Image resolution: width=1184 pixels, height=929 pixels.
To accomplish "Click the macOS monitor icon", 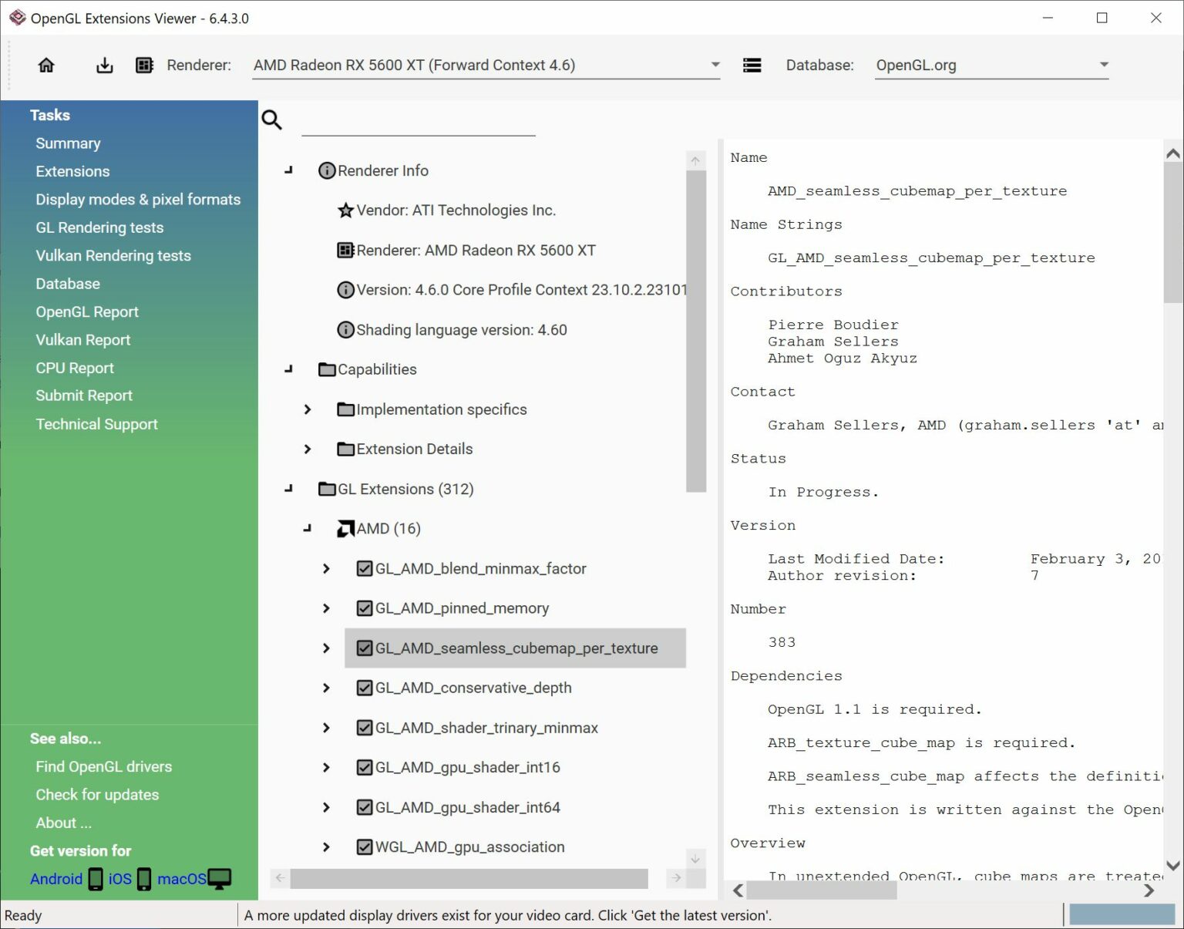I will [220, 879].
